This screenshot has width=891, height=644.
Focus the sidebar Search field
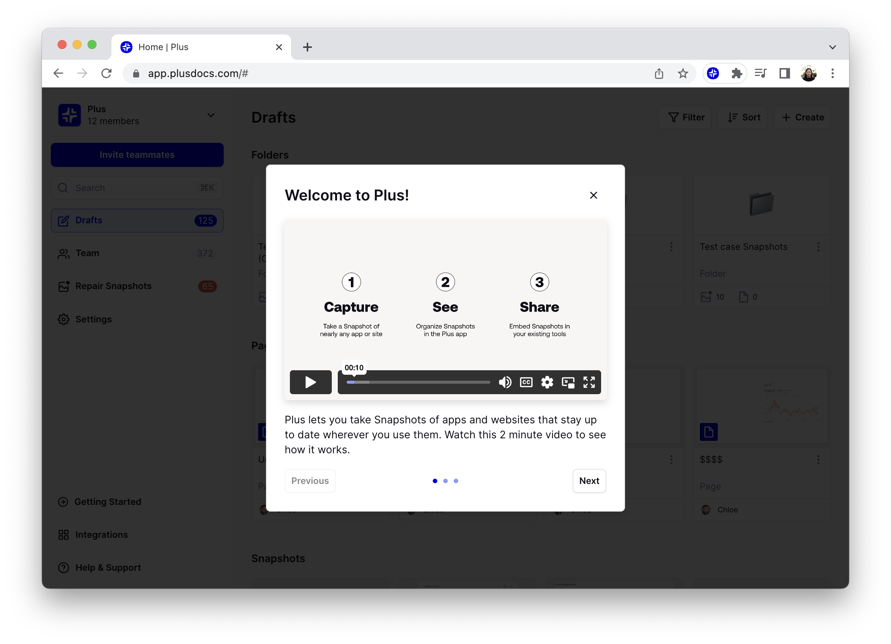point(137,188)
